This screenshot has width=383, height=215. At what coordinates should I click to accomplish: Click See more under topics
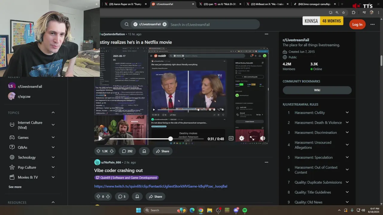click(15, 187)
